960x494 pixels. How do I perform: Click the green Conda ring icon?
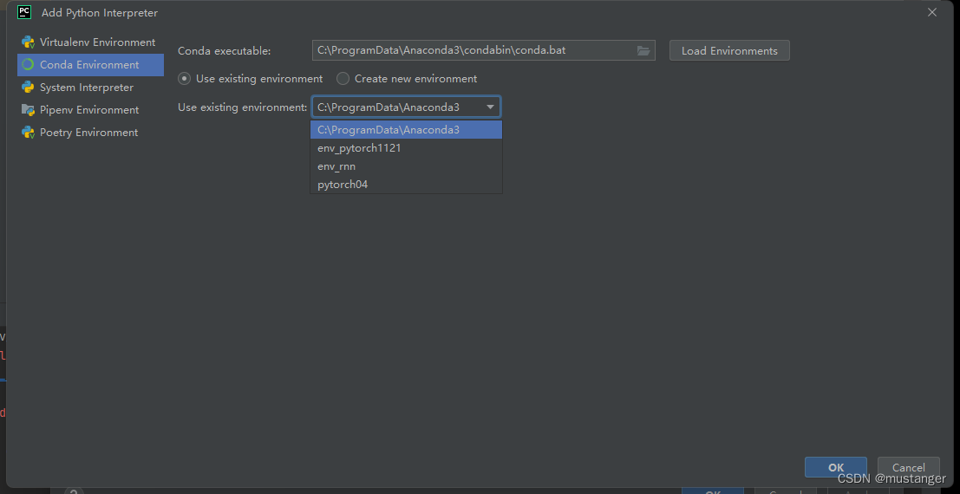28,65
